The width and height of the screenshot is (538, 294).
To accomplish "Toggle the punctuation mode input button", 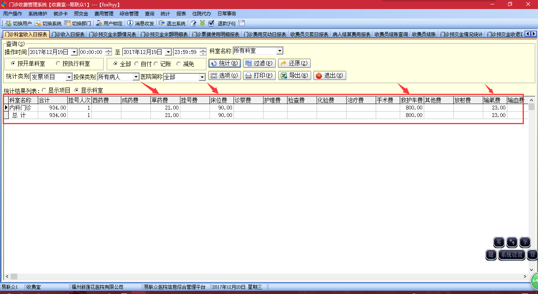I will click(x=512, y=242).
